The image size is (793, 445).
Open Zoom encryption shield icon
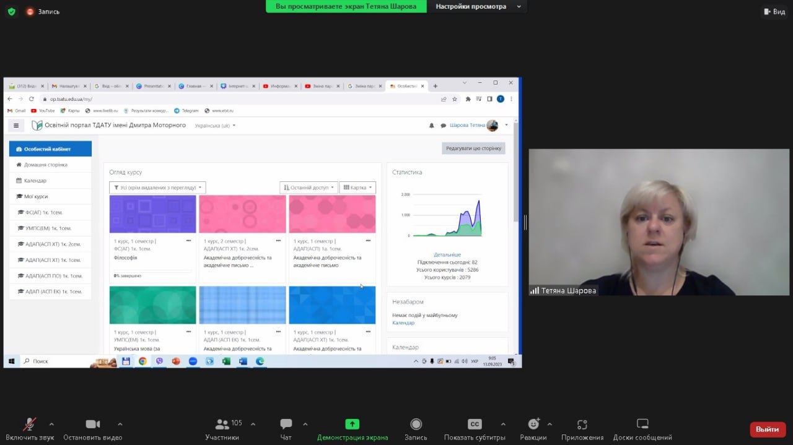[11, 11]
